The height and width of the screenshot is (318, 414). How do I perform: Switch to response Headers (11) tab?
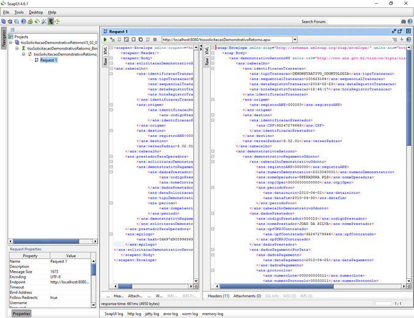coord(218,296)
